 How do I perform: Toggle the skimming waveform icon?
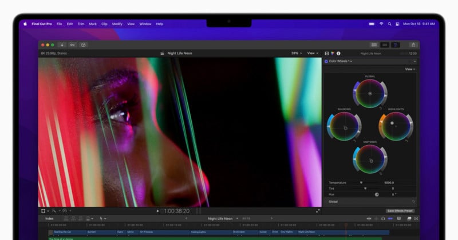coord(369,218)
